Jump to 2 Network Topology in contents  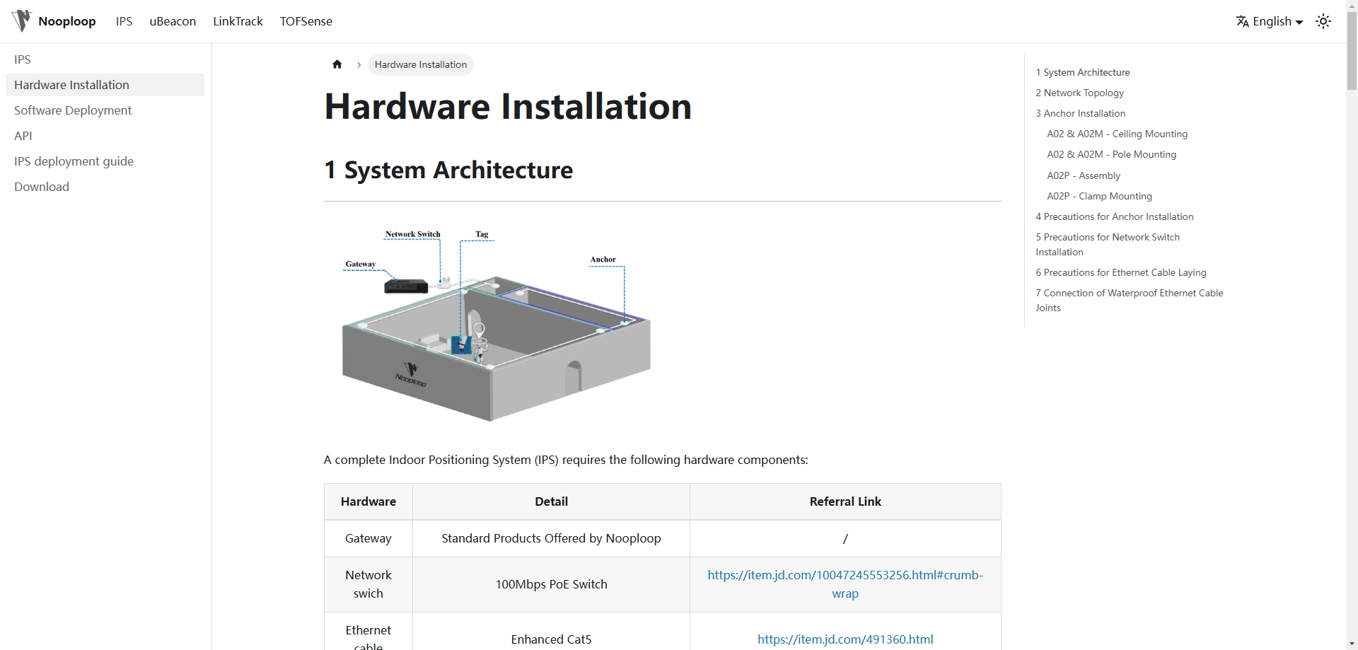point(1079,93)
